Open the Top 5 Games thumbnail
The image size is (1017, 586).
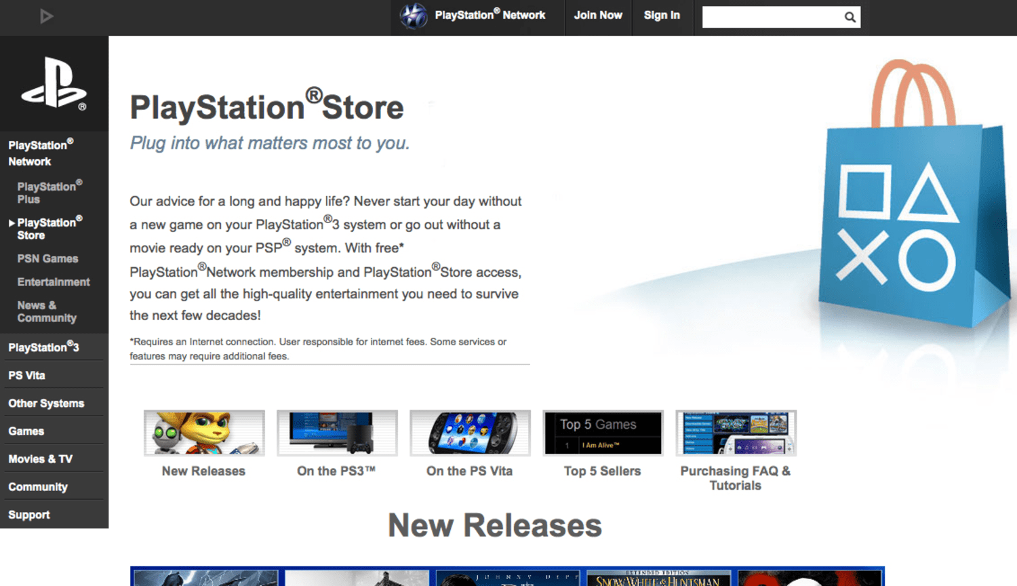[603, 433]
